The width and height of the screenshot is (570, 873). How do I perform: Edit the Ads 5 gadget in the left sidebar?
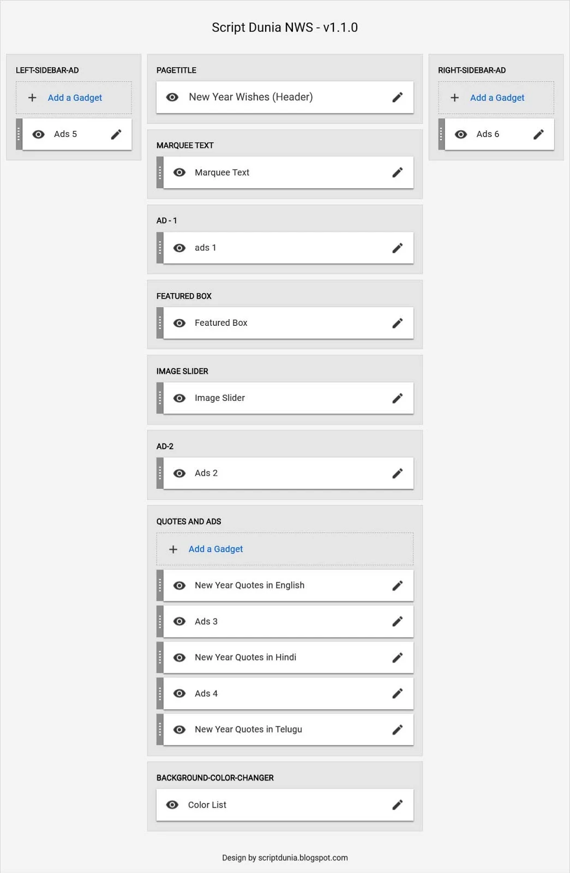116,134
